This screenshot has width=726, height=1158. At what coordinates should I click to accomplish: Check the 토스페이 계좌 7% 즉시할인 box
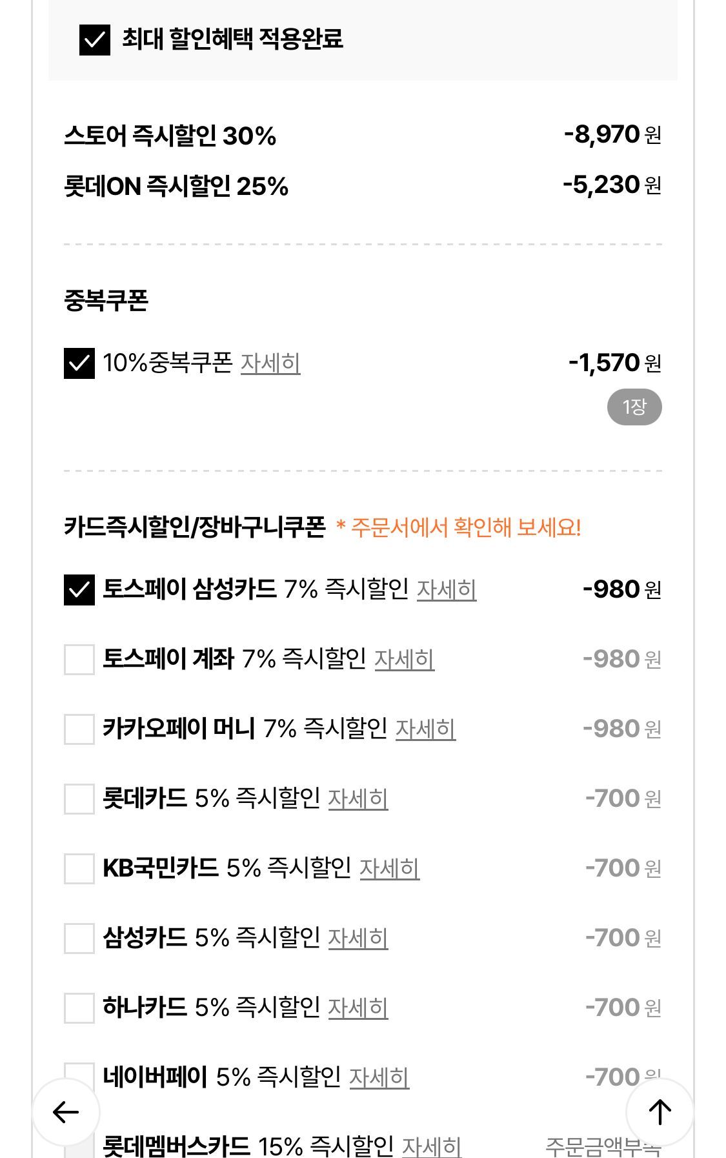[79, 659]
